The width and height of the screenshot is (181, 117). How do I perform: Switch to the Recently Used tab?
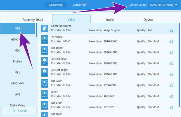[33, 20]
